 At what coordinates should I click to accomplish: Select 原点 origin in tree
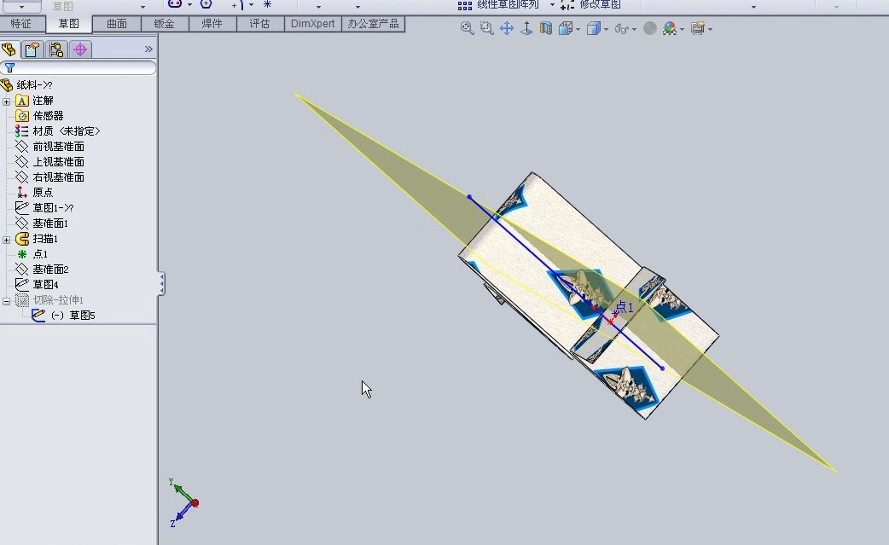[43, 192]
